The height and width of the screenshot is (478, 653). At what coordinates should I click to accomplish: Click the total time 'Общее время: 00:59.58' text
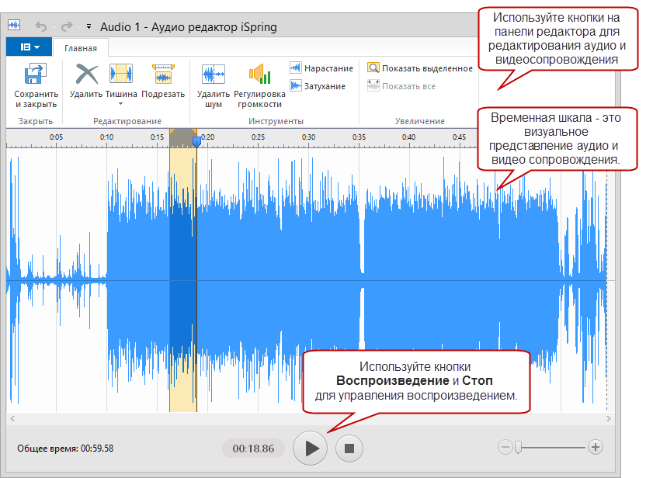click(65, 449)
